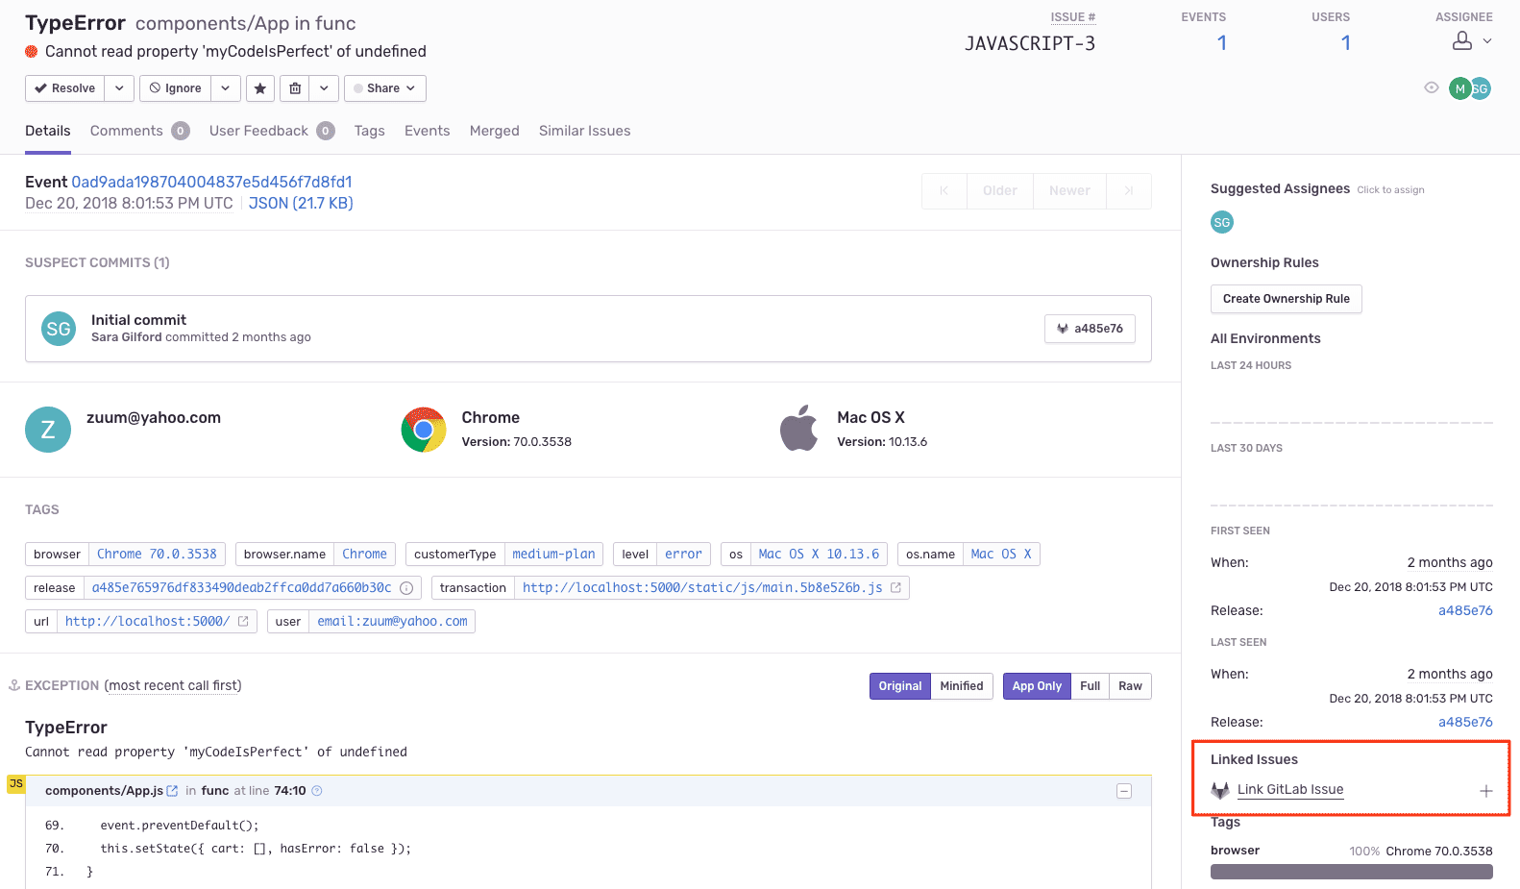Click the Sara Gilford commit avatar
The height and width of the screenshot is (889, 1520).
tap(59, 329)
